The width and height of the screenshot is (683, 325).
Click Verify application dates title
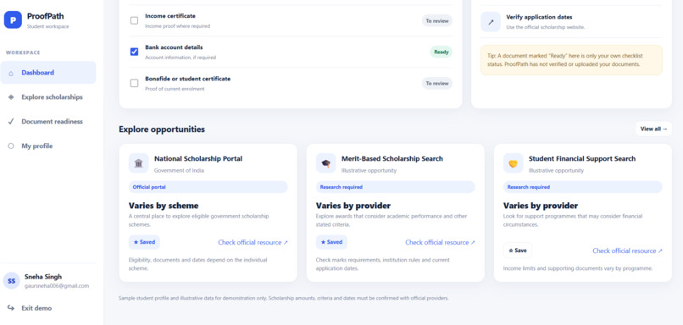539,18
